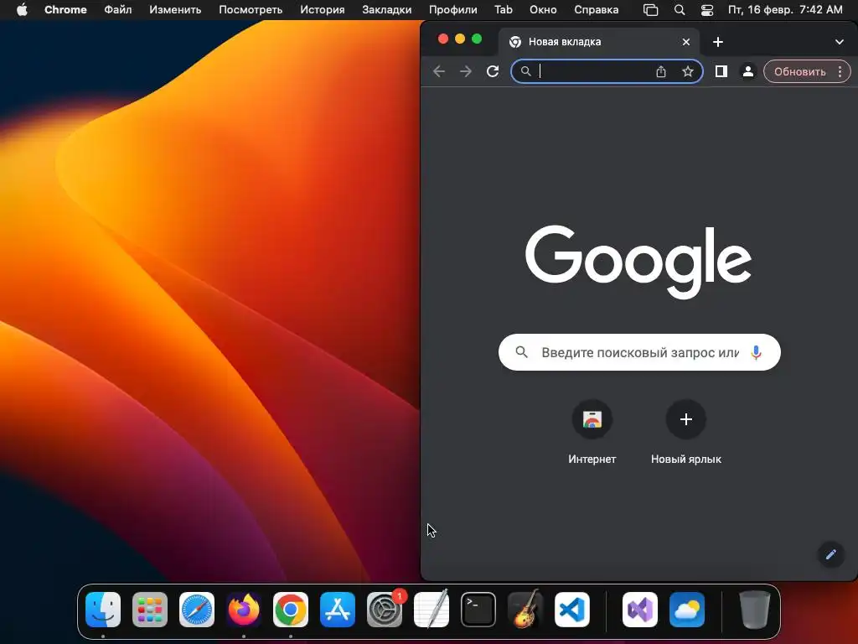Click the magnifier icon in Google search box

click(521, 352)
